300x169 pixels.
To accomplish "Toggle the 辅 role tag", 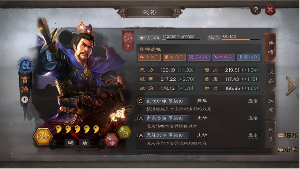I will pos(70,143).
